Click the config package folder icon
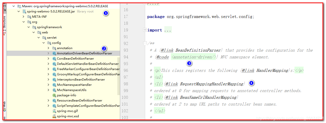This screenshot has width=326, height=123. 49,43
